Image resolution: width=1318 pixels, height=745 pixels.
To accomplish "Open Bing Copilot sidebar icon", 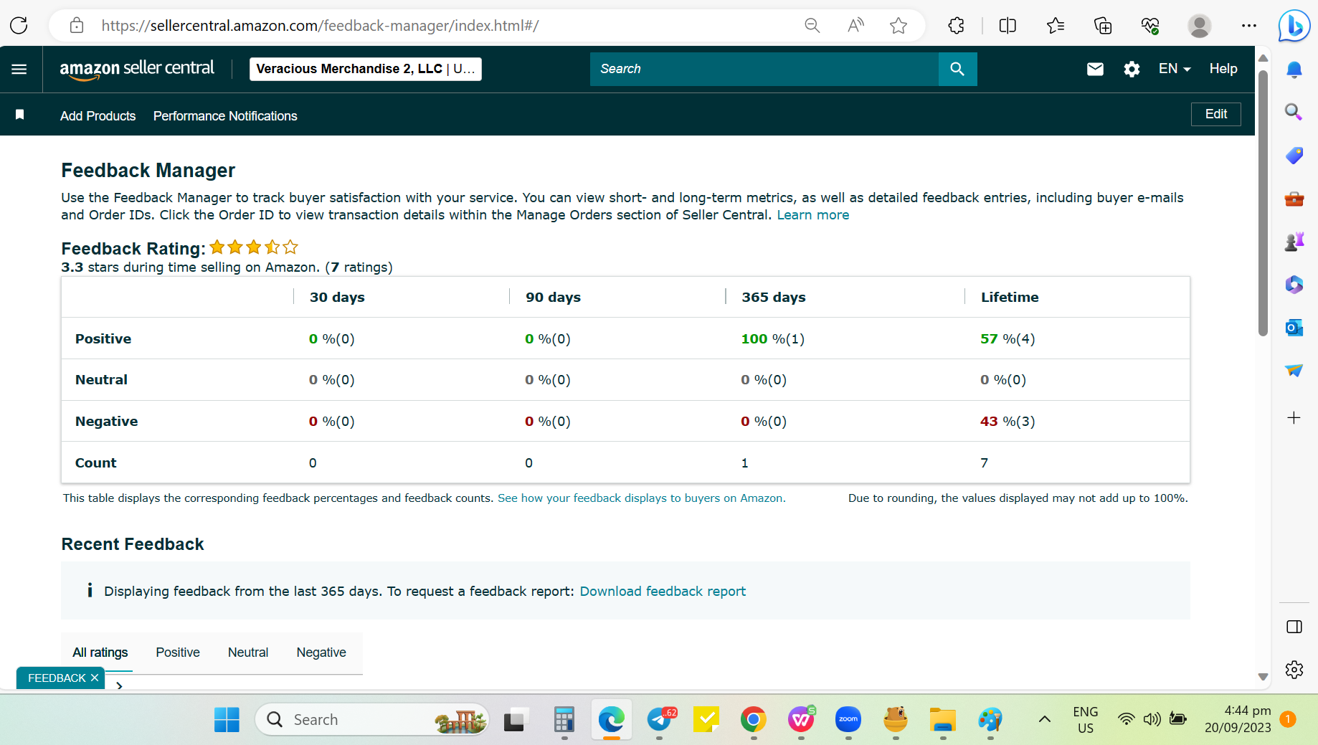I will 1294,27.
